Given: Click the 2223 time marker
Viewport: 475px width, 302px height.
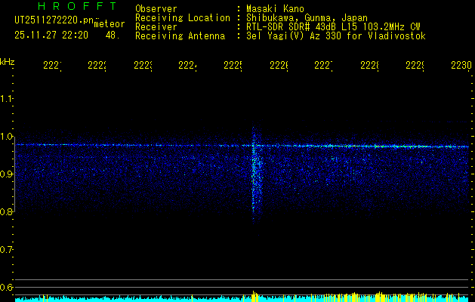Looking at the screenshot, I should coord(143,66).
